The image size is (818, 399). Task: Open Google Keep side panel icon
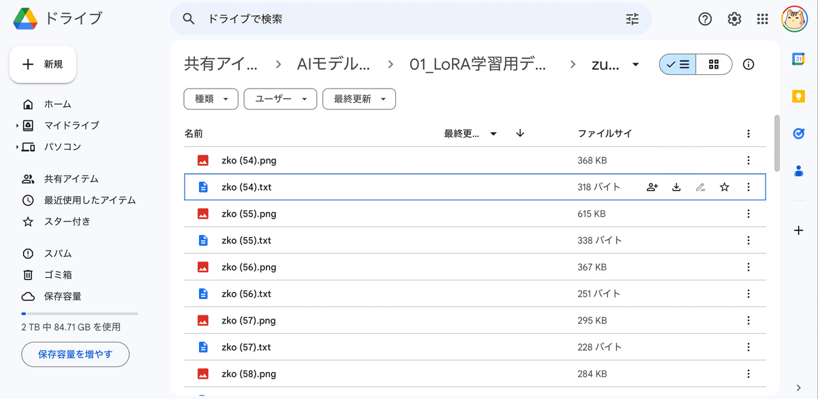(799, 97)
